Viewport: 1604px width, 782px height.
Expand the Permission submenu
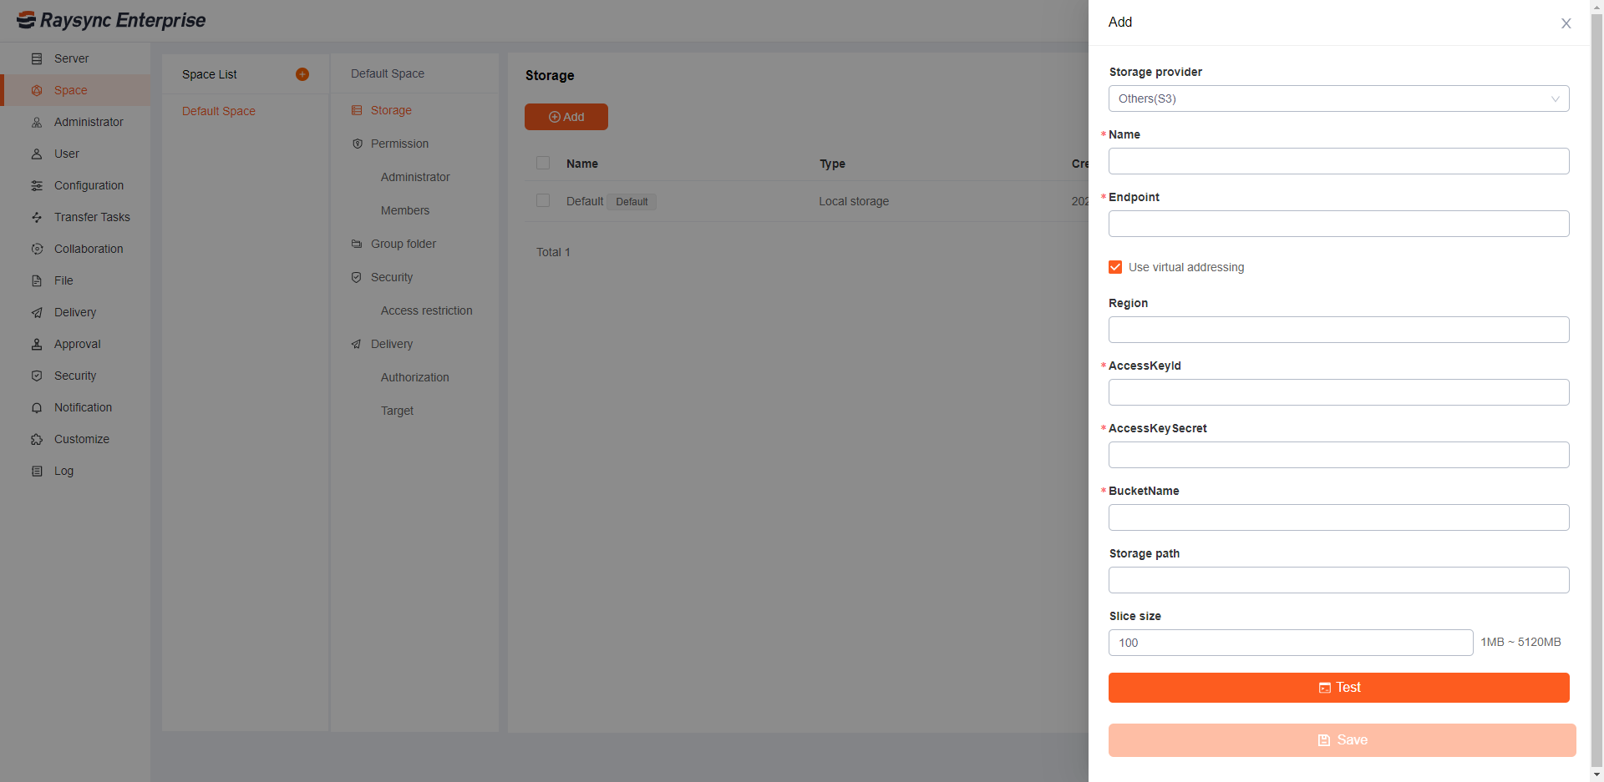pos(399,144)
